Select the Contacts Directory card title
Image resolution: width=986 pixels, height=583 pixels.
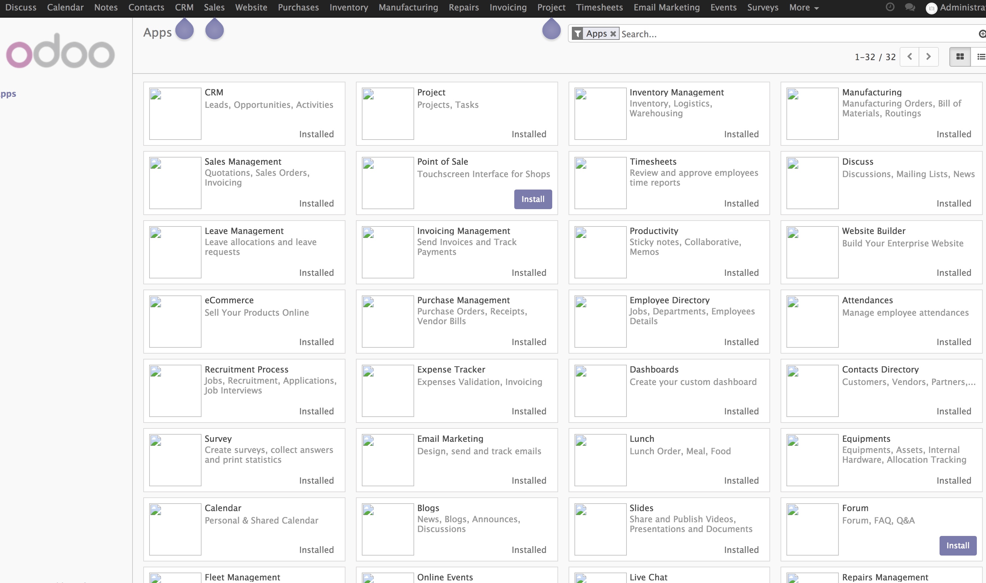coord(880,370)
